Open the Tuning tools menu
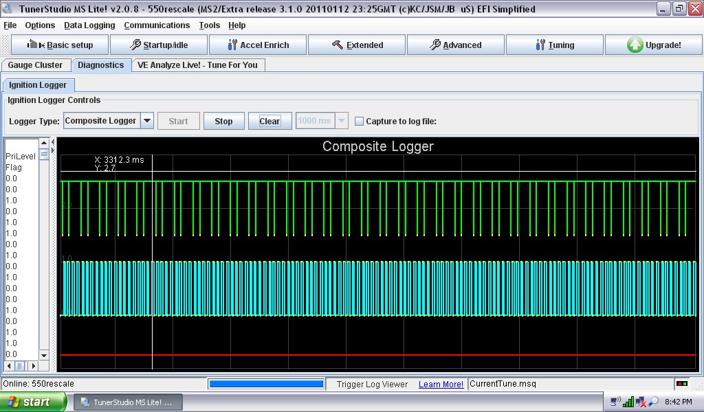The height and width of the screenshot is (412, 704). (555, 45)
